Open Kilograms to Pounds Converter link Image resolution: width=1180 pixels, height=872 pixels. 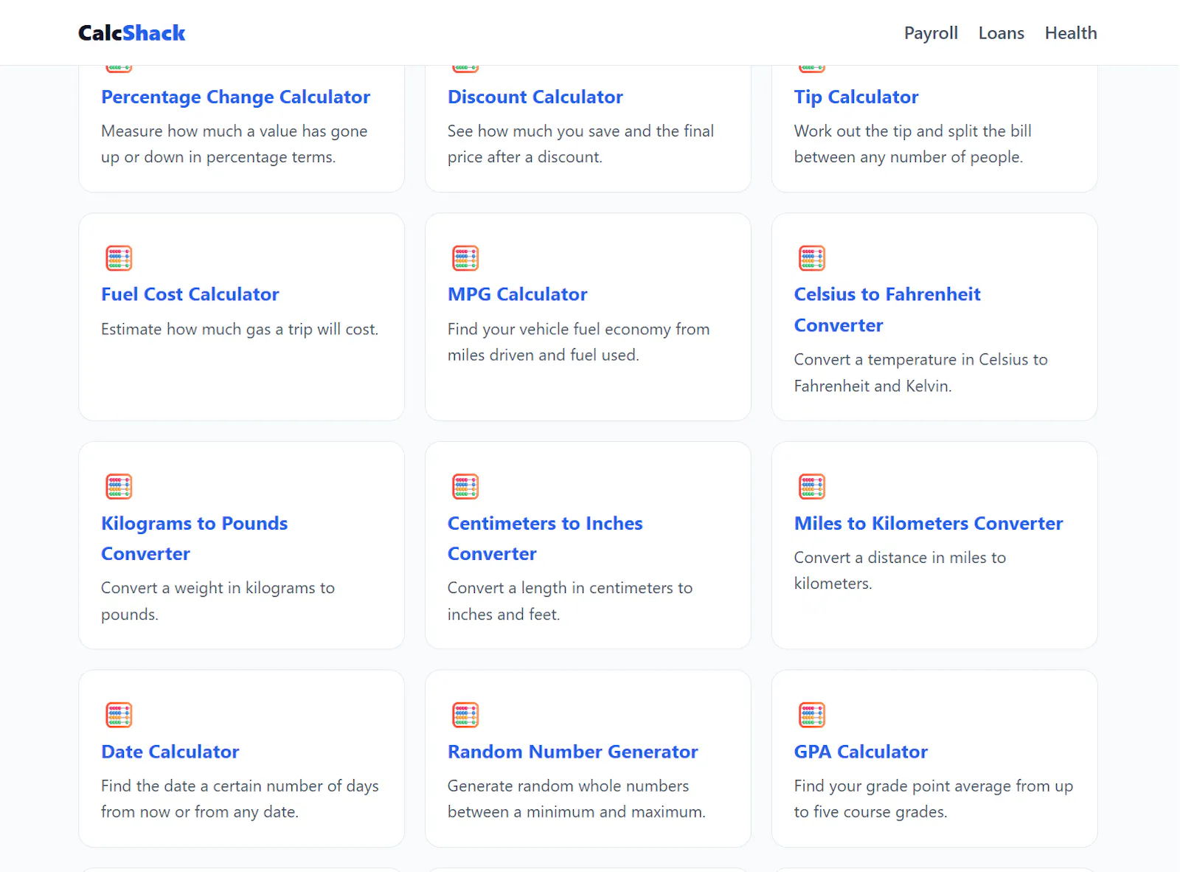click(194, 539)
